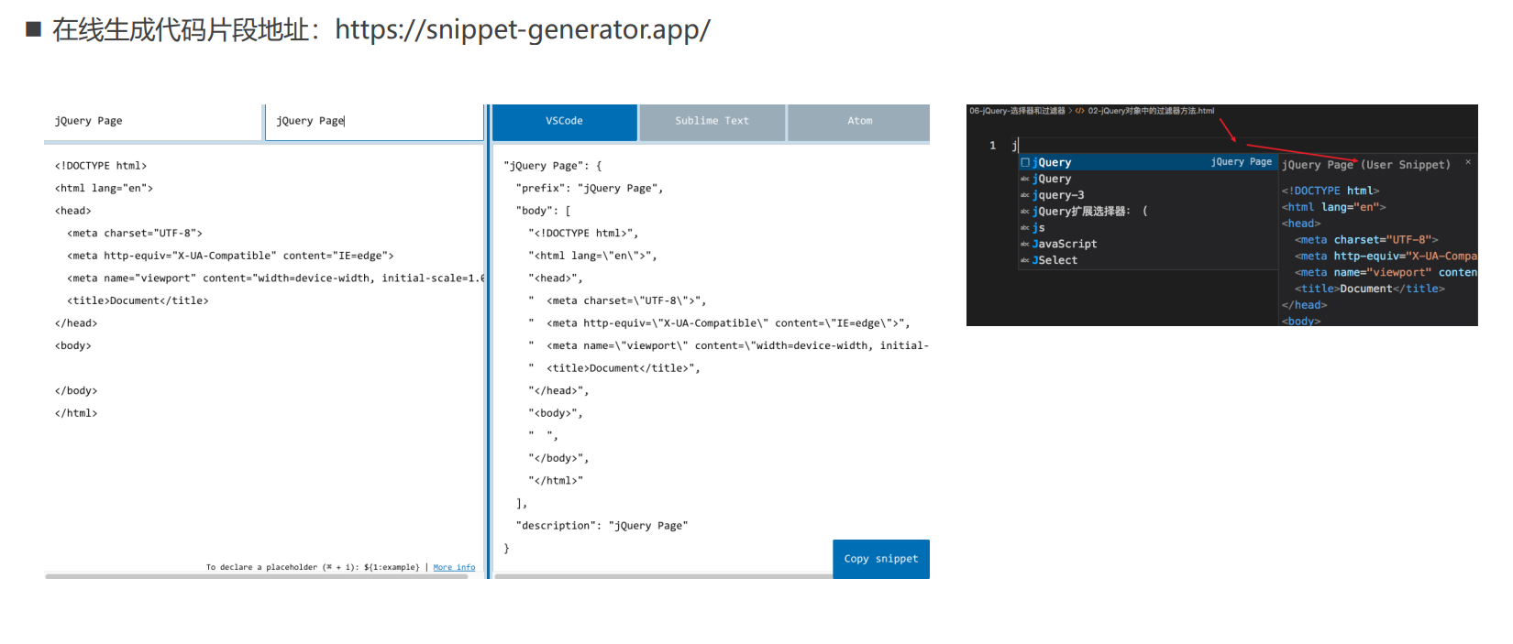Select the jQuery扩展选择器 suggestion
The height and width of the screenshot is (644, 1513).
tap(1148, 212)
